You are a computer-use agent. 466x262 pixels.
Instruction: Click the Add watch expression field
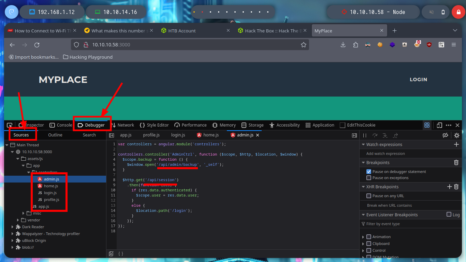point(411,154)
